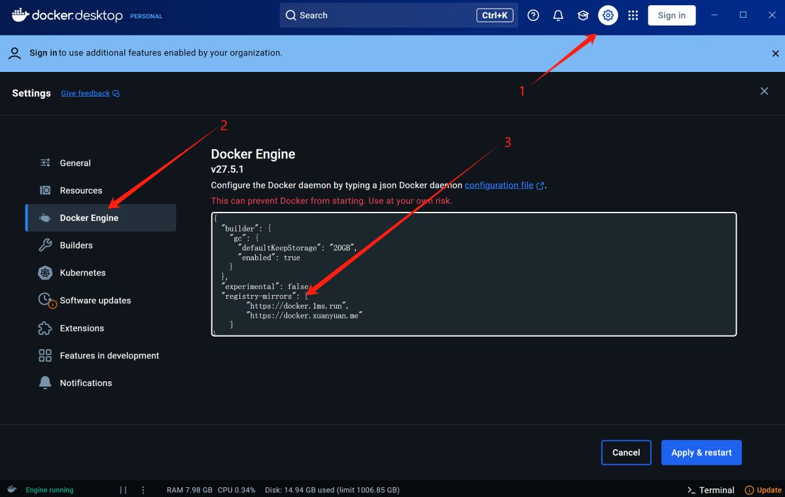Click inside the daemon JSON editor
Viewport: 785px width, 497px height.
[474, 274]
